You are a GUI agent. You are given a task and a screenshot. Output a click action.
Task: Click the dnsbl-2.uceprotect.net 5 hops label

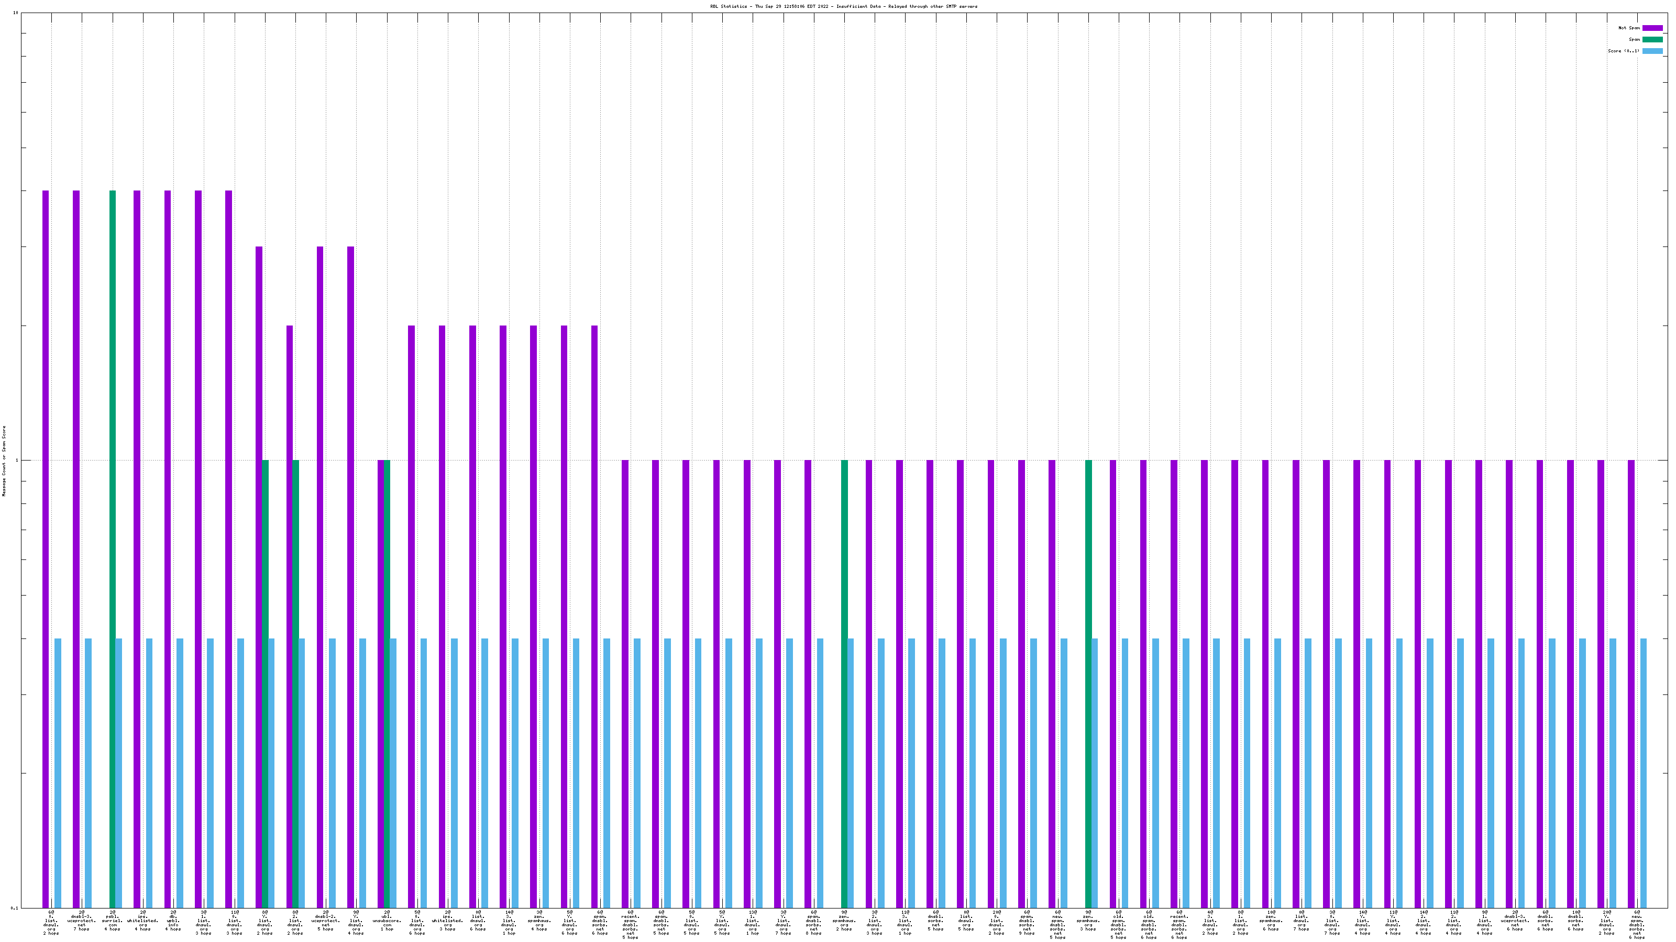(325, 922)
